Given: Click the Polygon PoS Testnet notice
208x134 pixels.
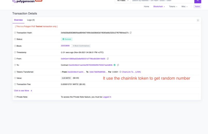Looking at the screenshot, I should pos(36,26).
